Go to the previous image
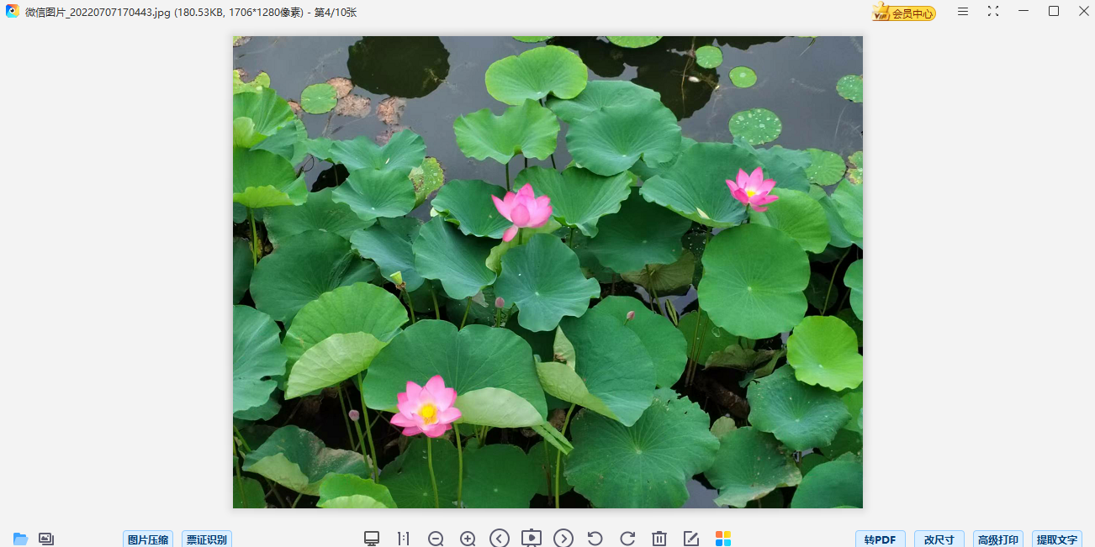Screen dimensions: 1095x547 [x=500, y=539]
